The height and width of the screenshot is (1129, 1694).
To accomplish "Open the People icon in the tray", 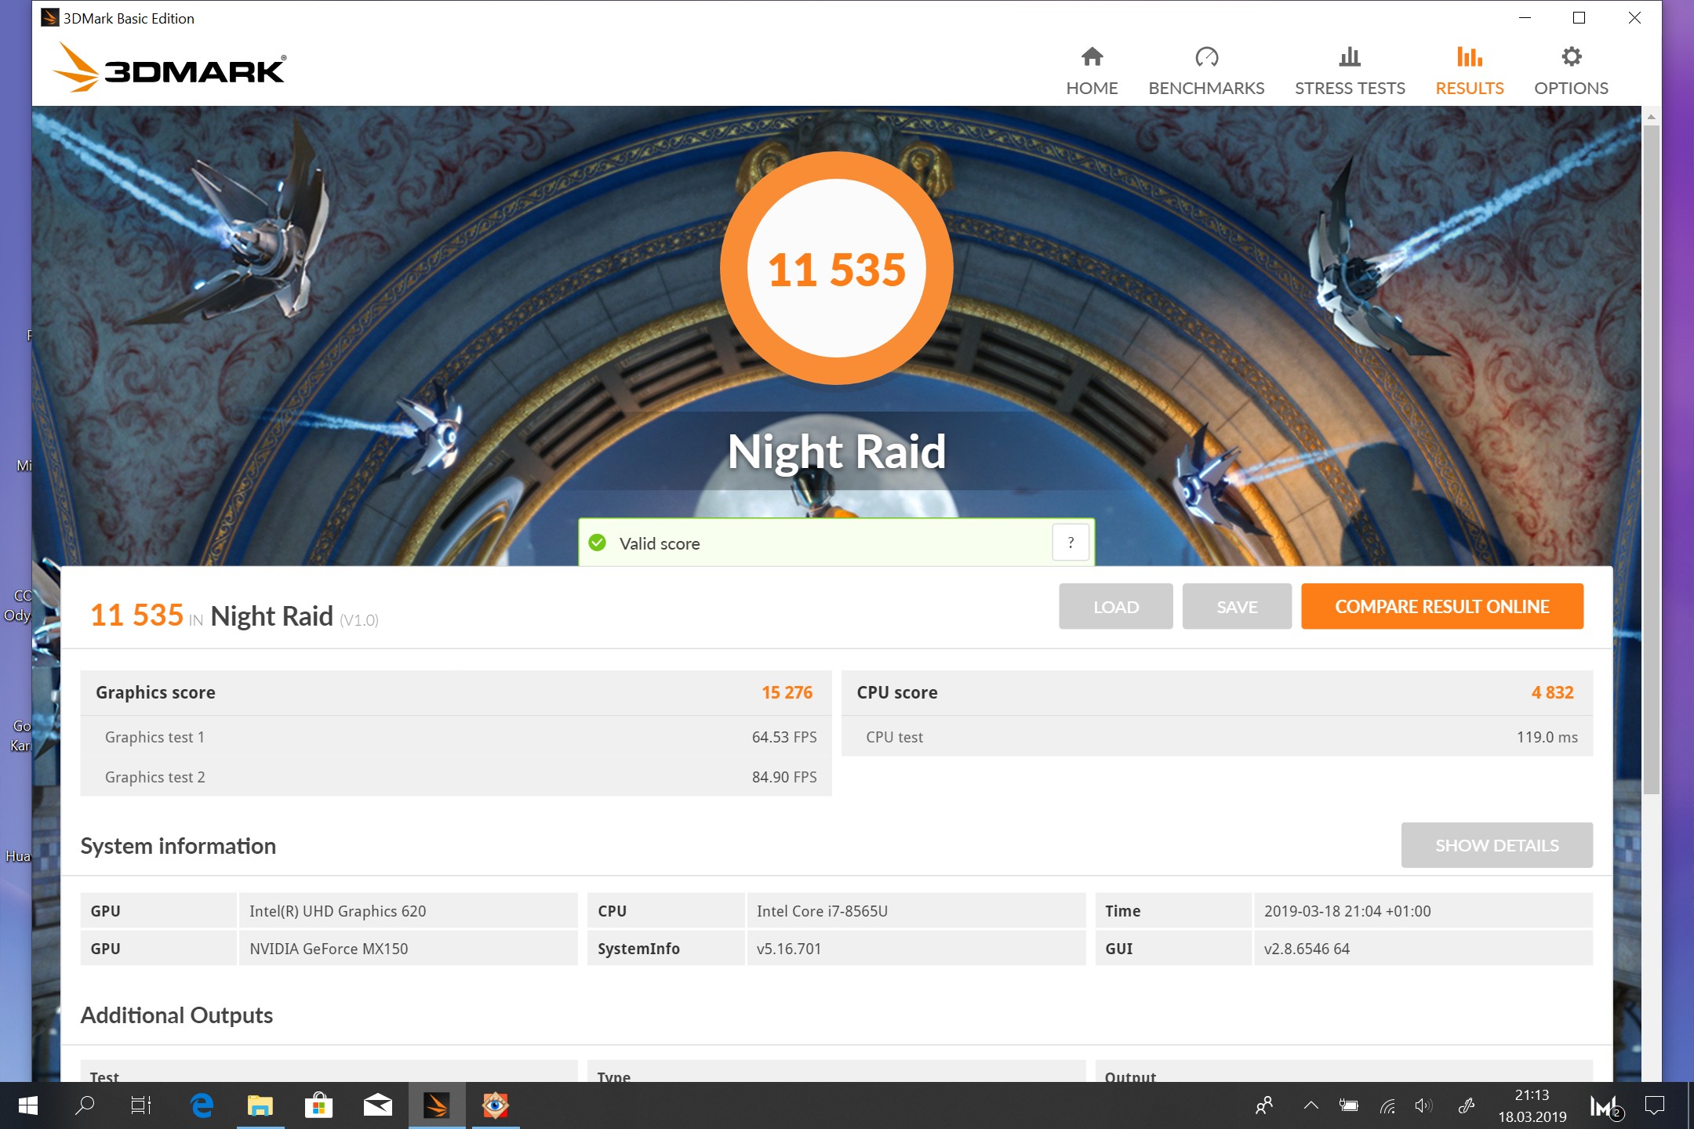I will pyautogui.click(x=1264, y=1105).
